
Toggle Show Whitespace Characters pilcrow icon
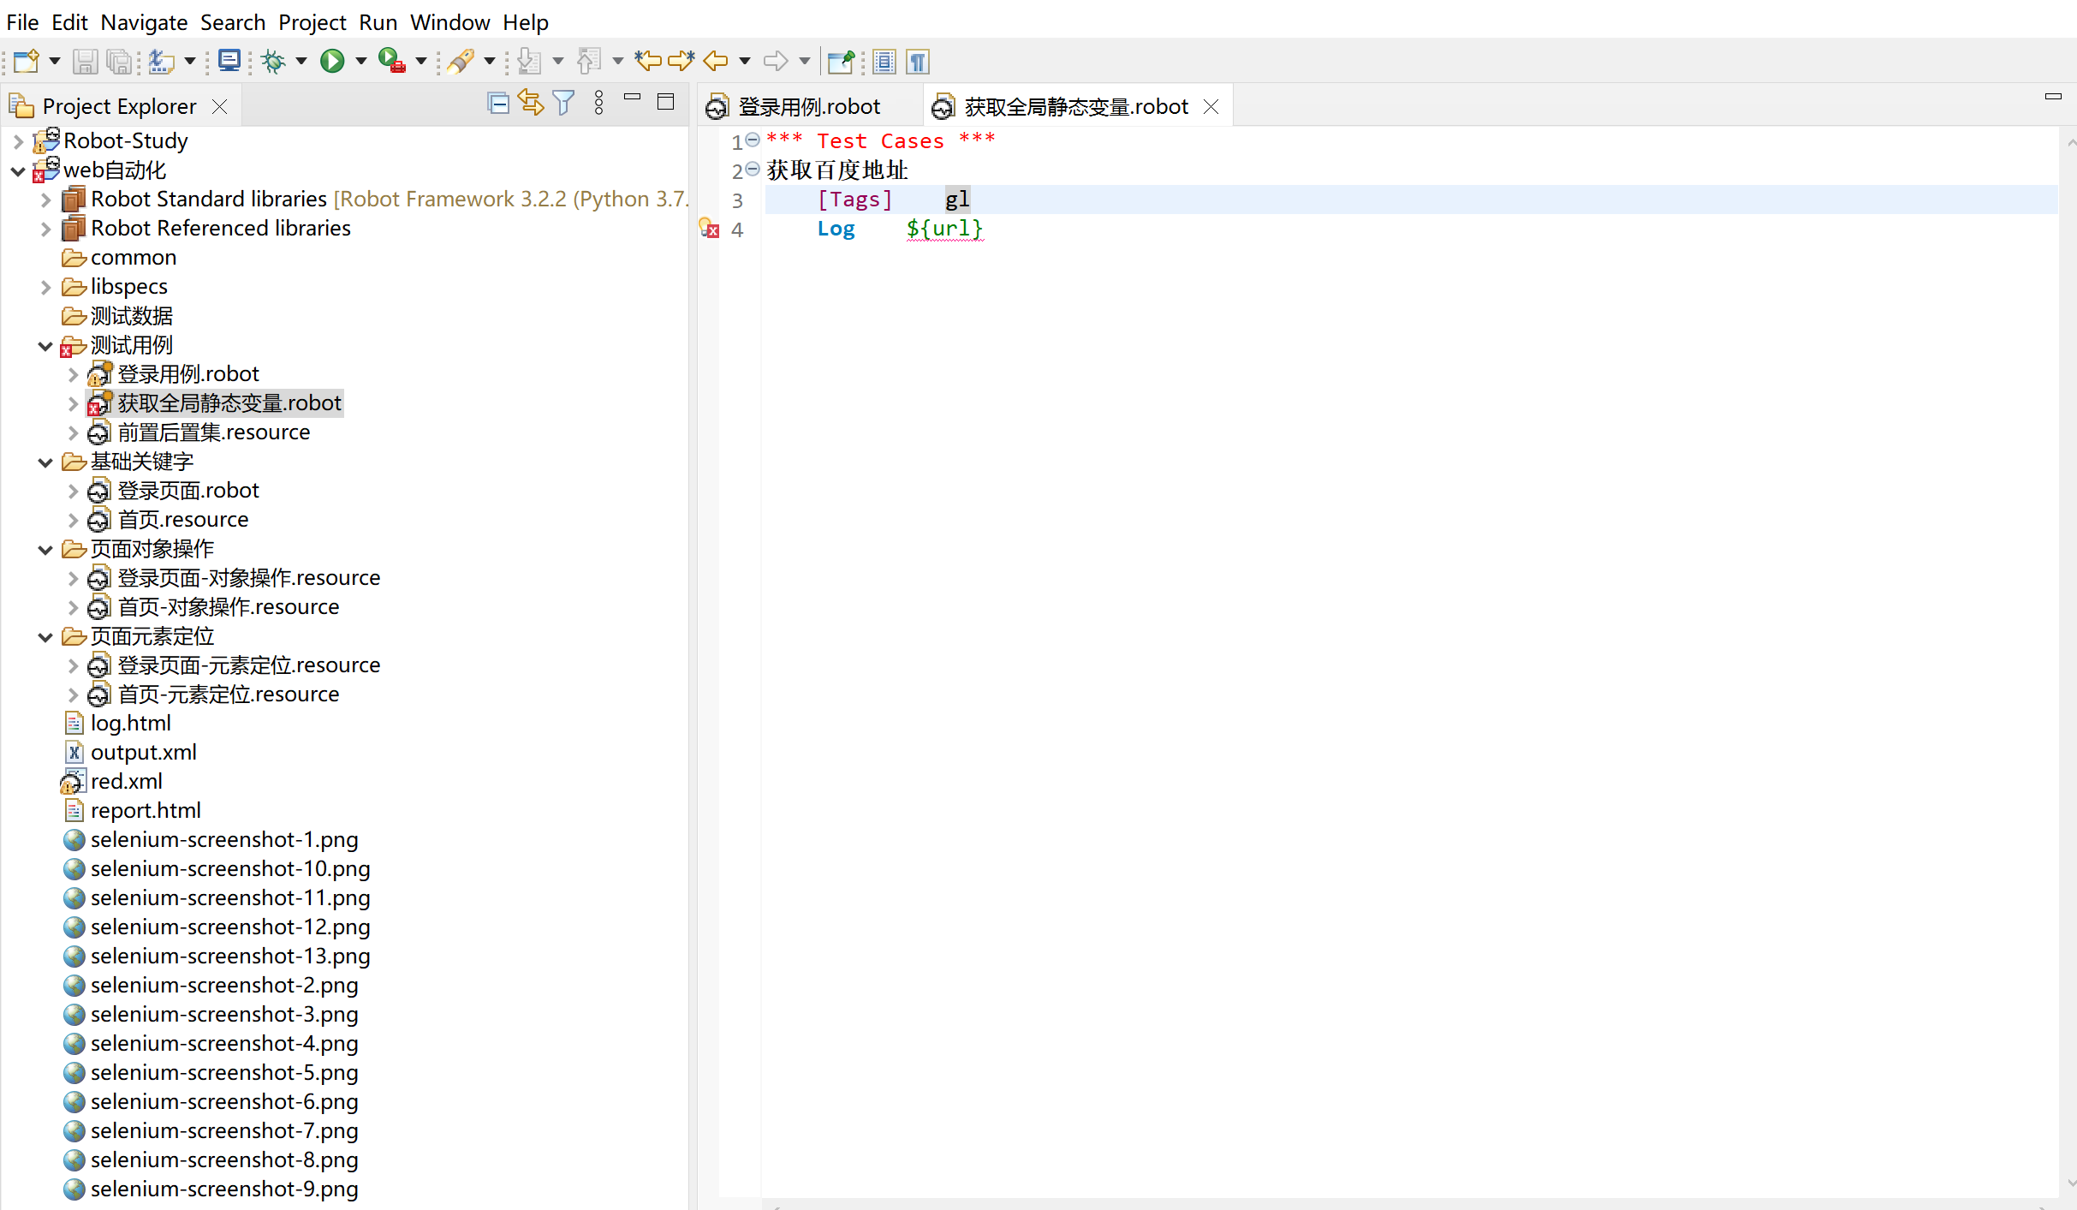tap(918, 62)
